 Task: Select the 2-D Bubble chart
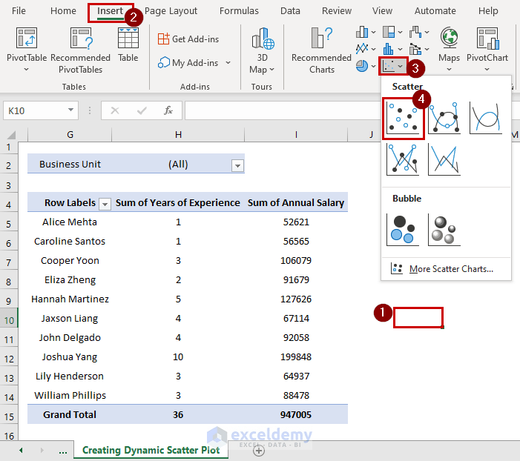403,230
